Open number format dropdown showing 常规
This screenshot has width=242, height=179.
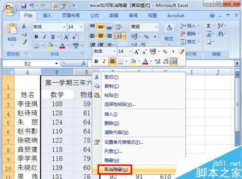click(156, 27)
